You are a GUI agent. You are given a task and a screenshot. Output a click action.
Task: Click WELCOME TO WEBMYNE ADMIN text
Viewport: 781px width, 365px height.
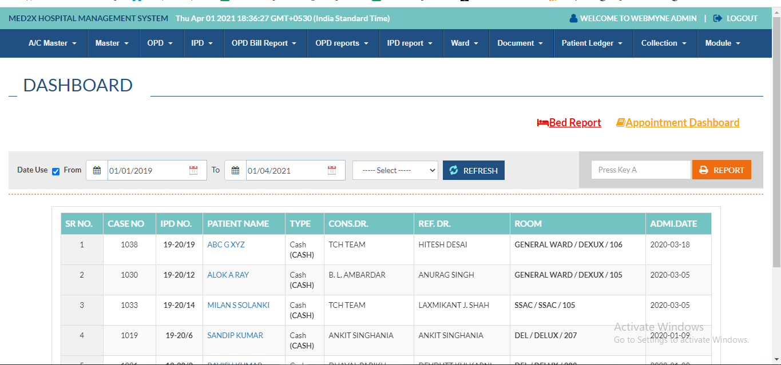tap(638, 18)
